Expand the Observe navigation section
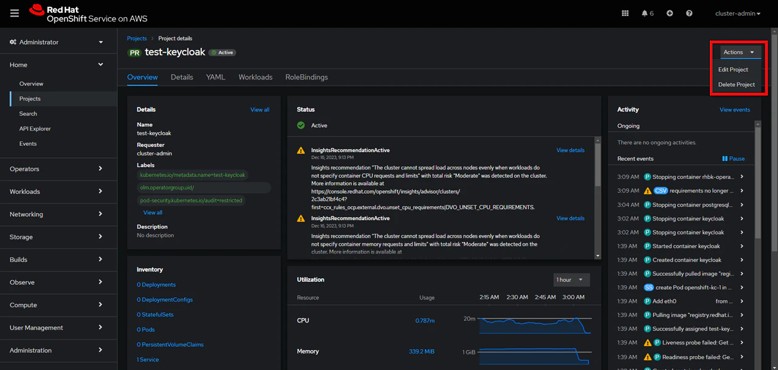This screenshot has height=370, width=778. (58, 283)
